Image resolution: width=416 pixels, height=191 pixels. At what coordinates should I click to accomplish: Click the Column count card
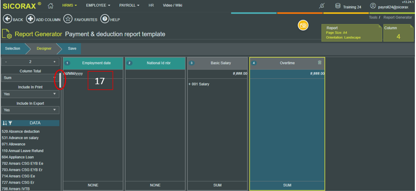pos(398,33)
